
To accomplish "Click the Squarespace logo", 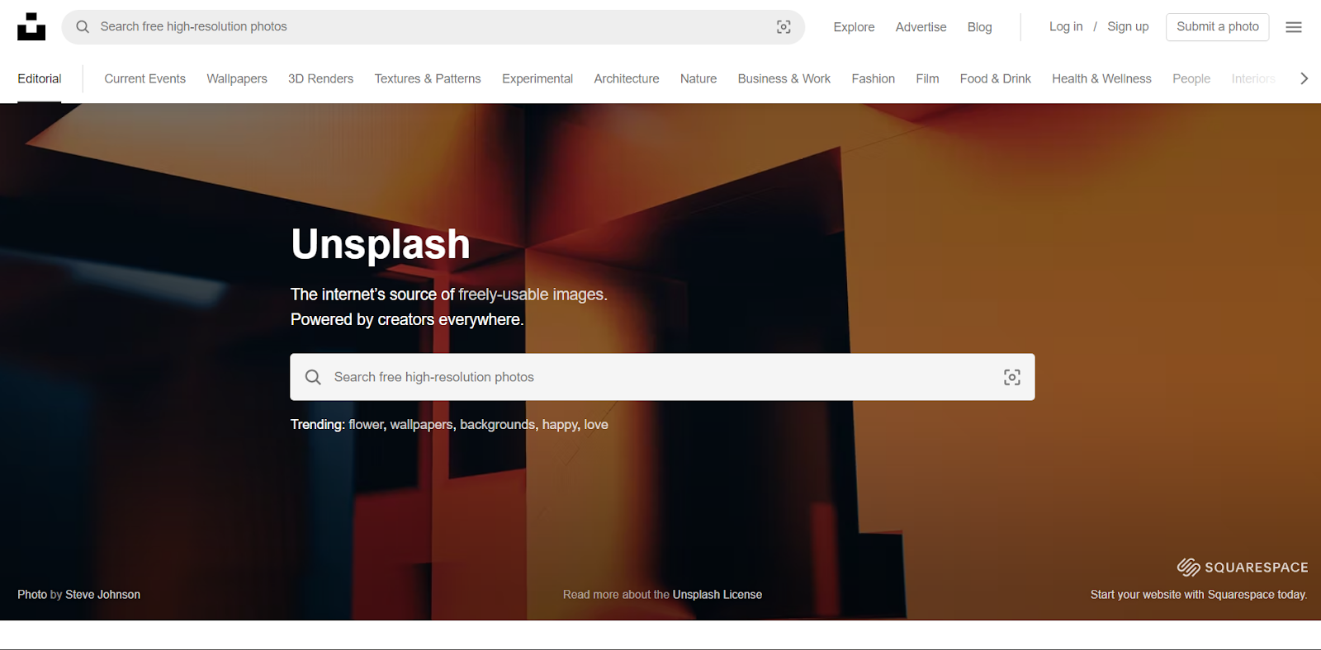I will tap(1243, 567).
